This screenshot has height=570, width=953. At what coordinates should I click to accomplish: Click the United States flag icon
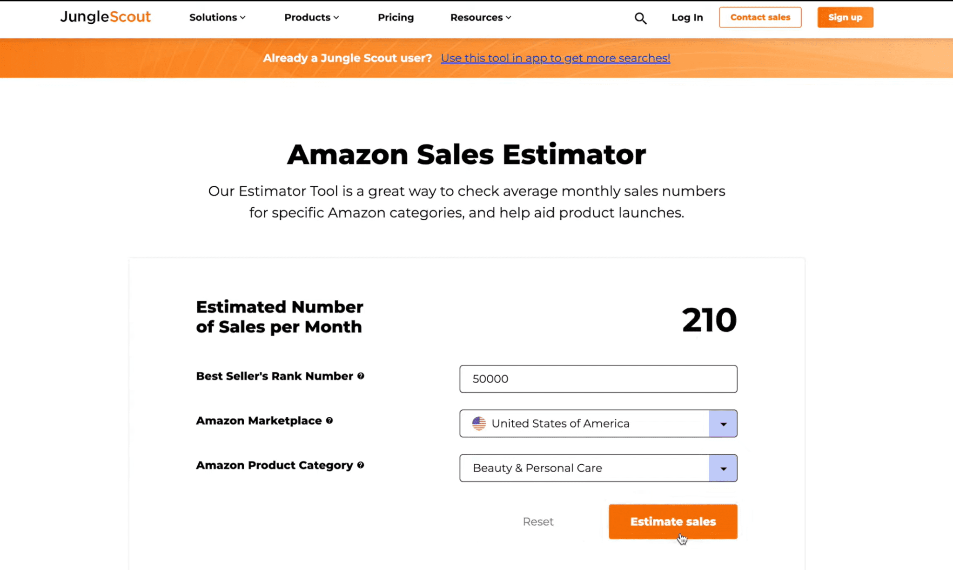click(479, 423)
